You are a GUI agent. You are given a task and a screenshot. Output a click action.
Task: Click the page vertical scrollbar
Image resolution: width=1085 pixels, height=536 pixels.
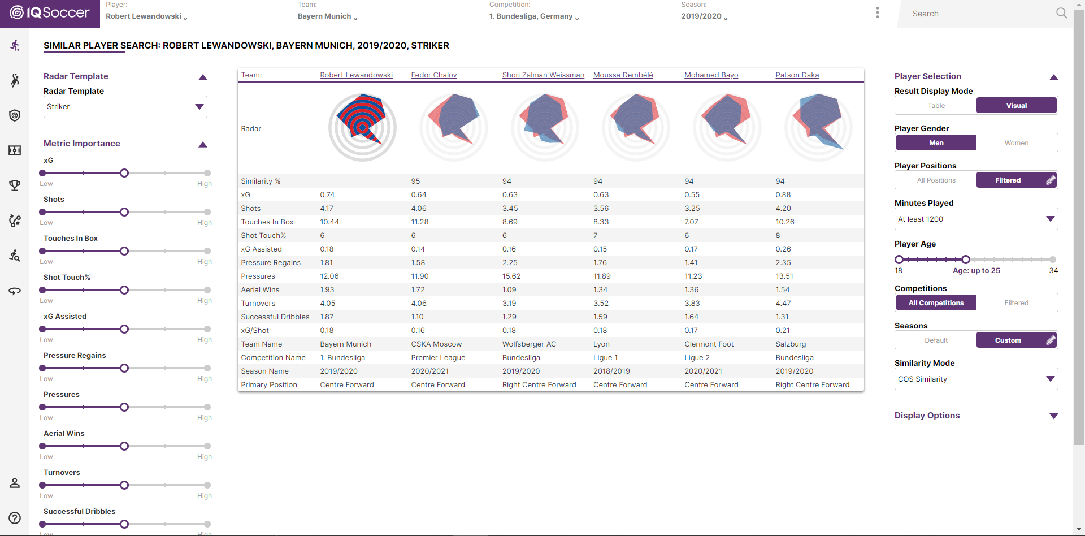(x=1079, y=226)
